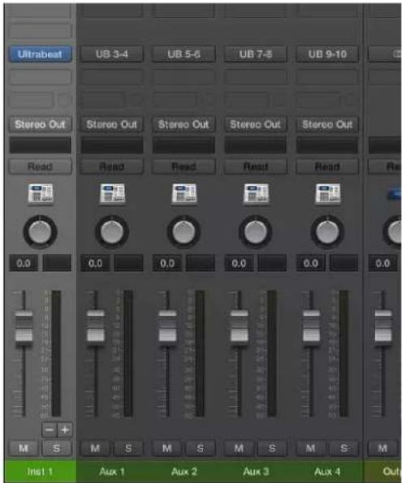Click the volume fader handle on Aux 1

point(96,326)
